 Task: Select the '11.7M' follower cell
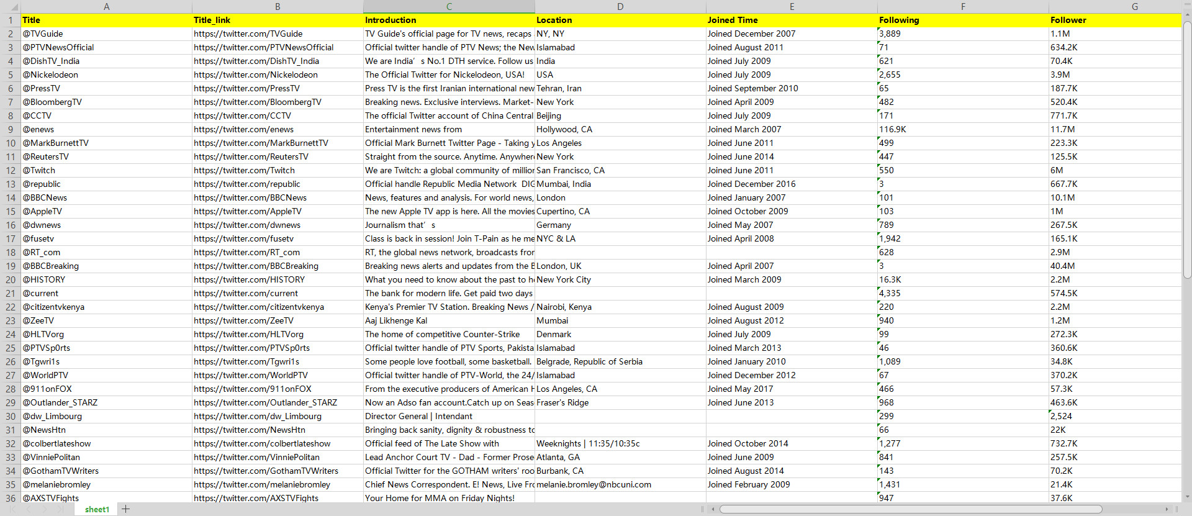click(x=1115, y=129)
